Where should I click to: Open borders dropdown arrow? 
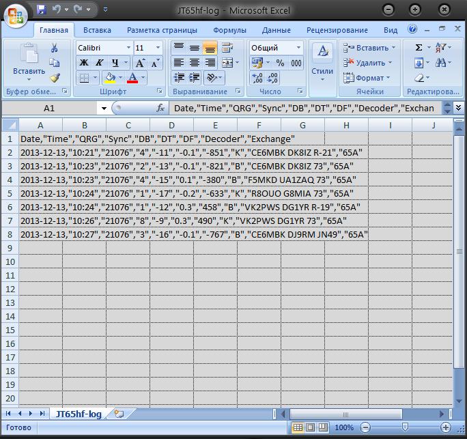pos(95,78)
